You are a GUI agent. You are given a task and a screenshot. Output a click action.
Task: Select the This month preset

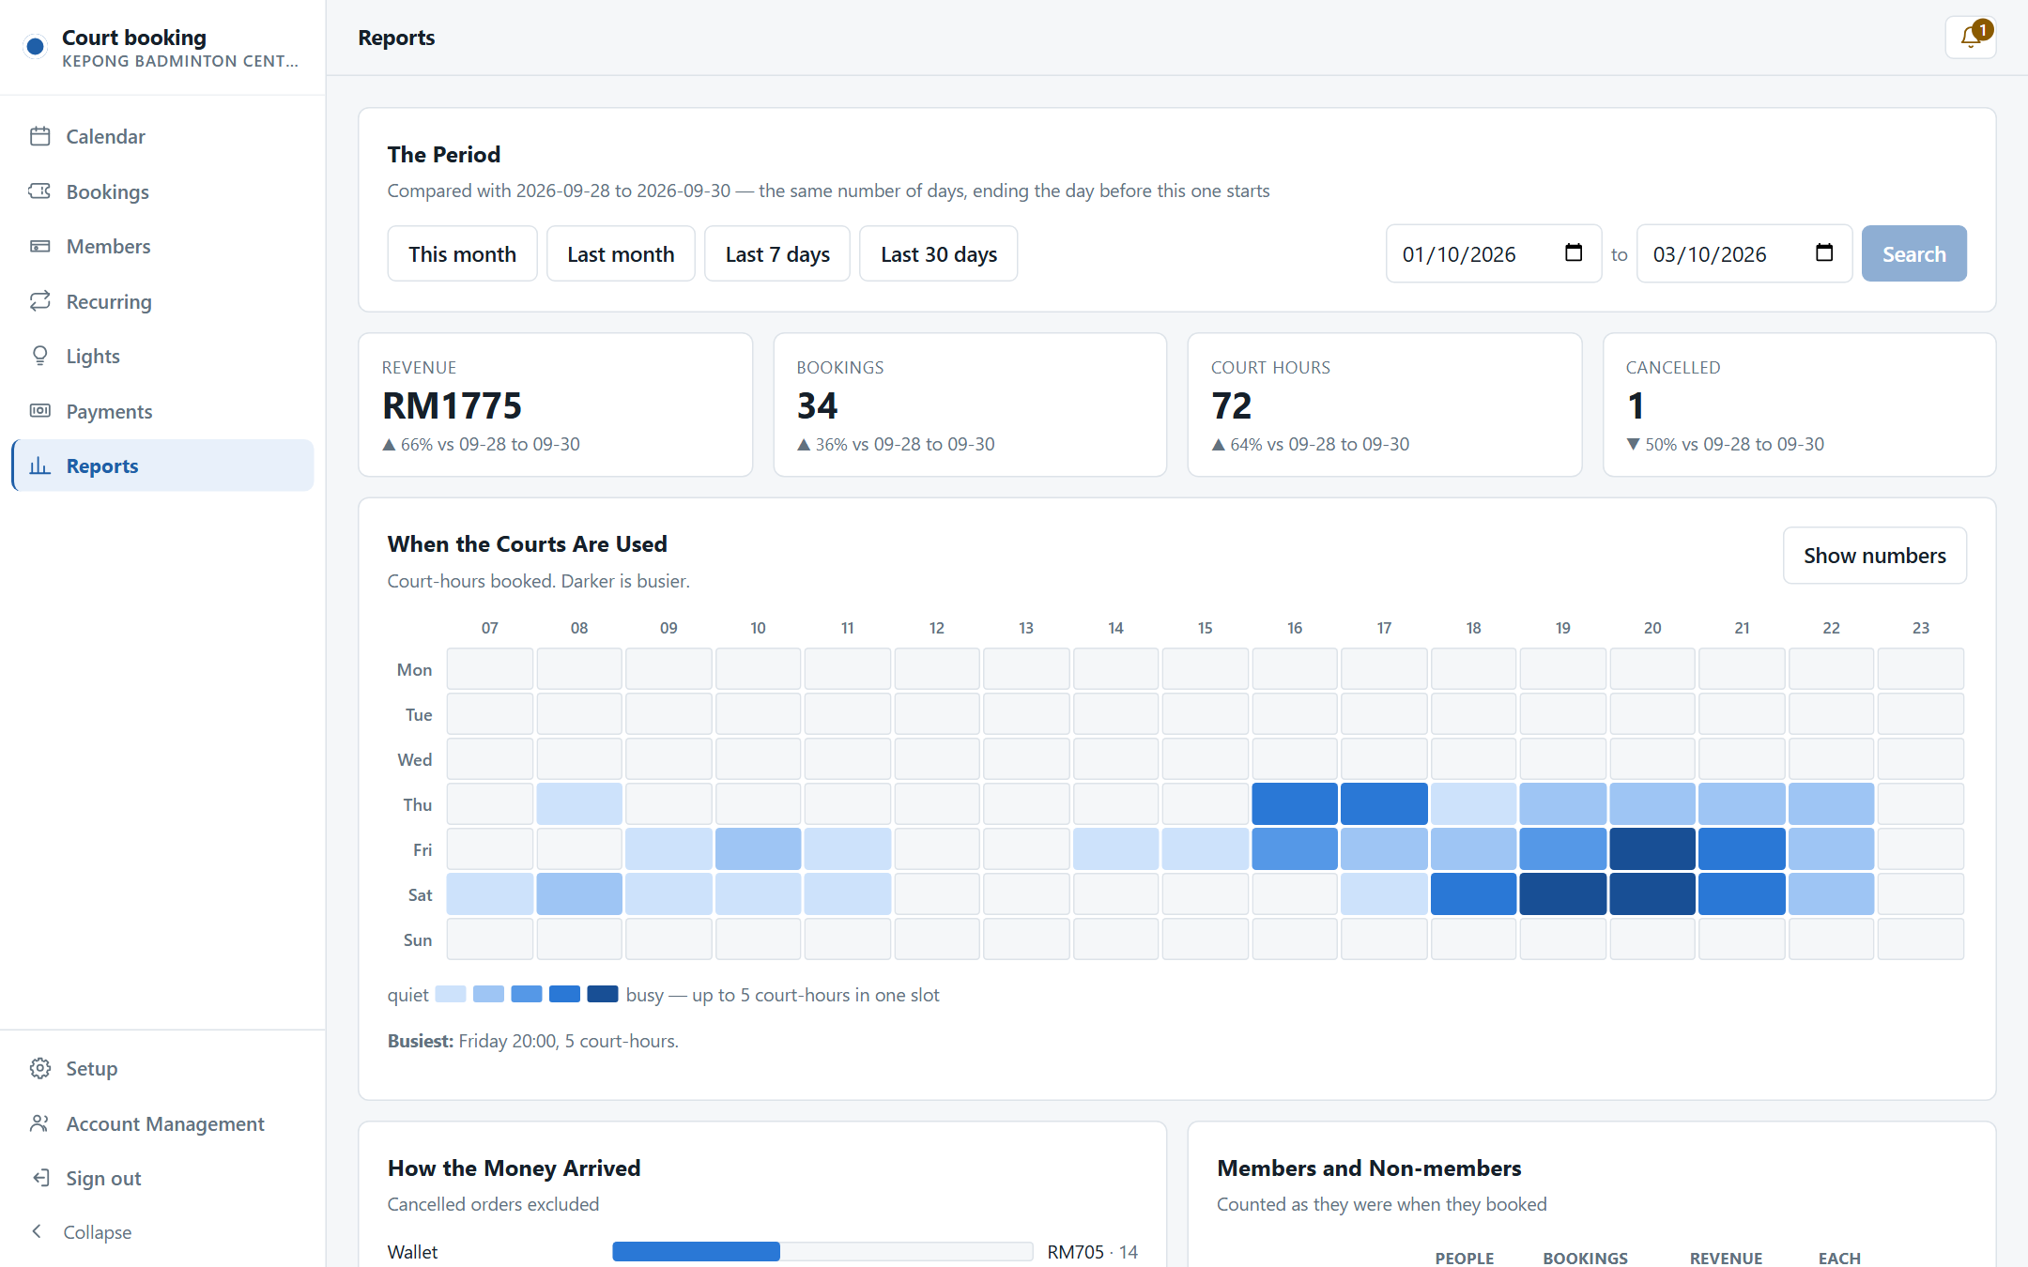coord(462,253)
